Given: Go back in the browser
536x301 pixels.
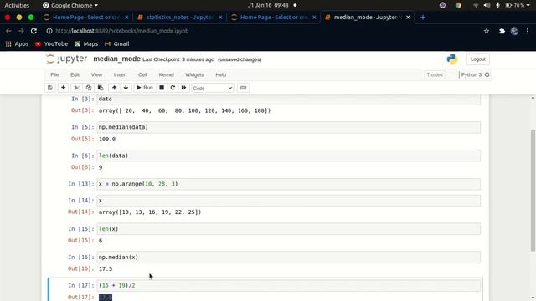Looking at the screenshot, I should [x=8, y=31].
